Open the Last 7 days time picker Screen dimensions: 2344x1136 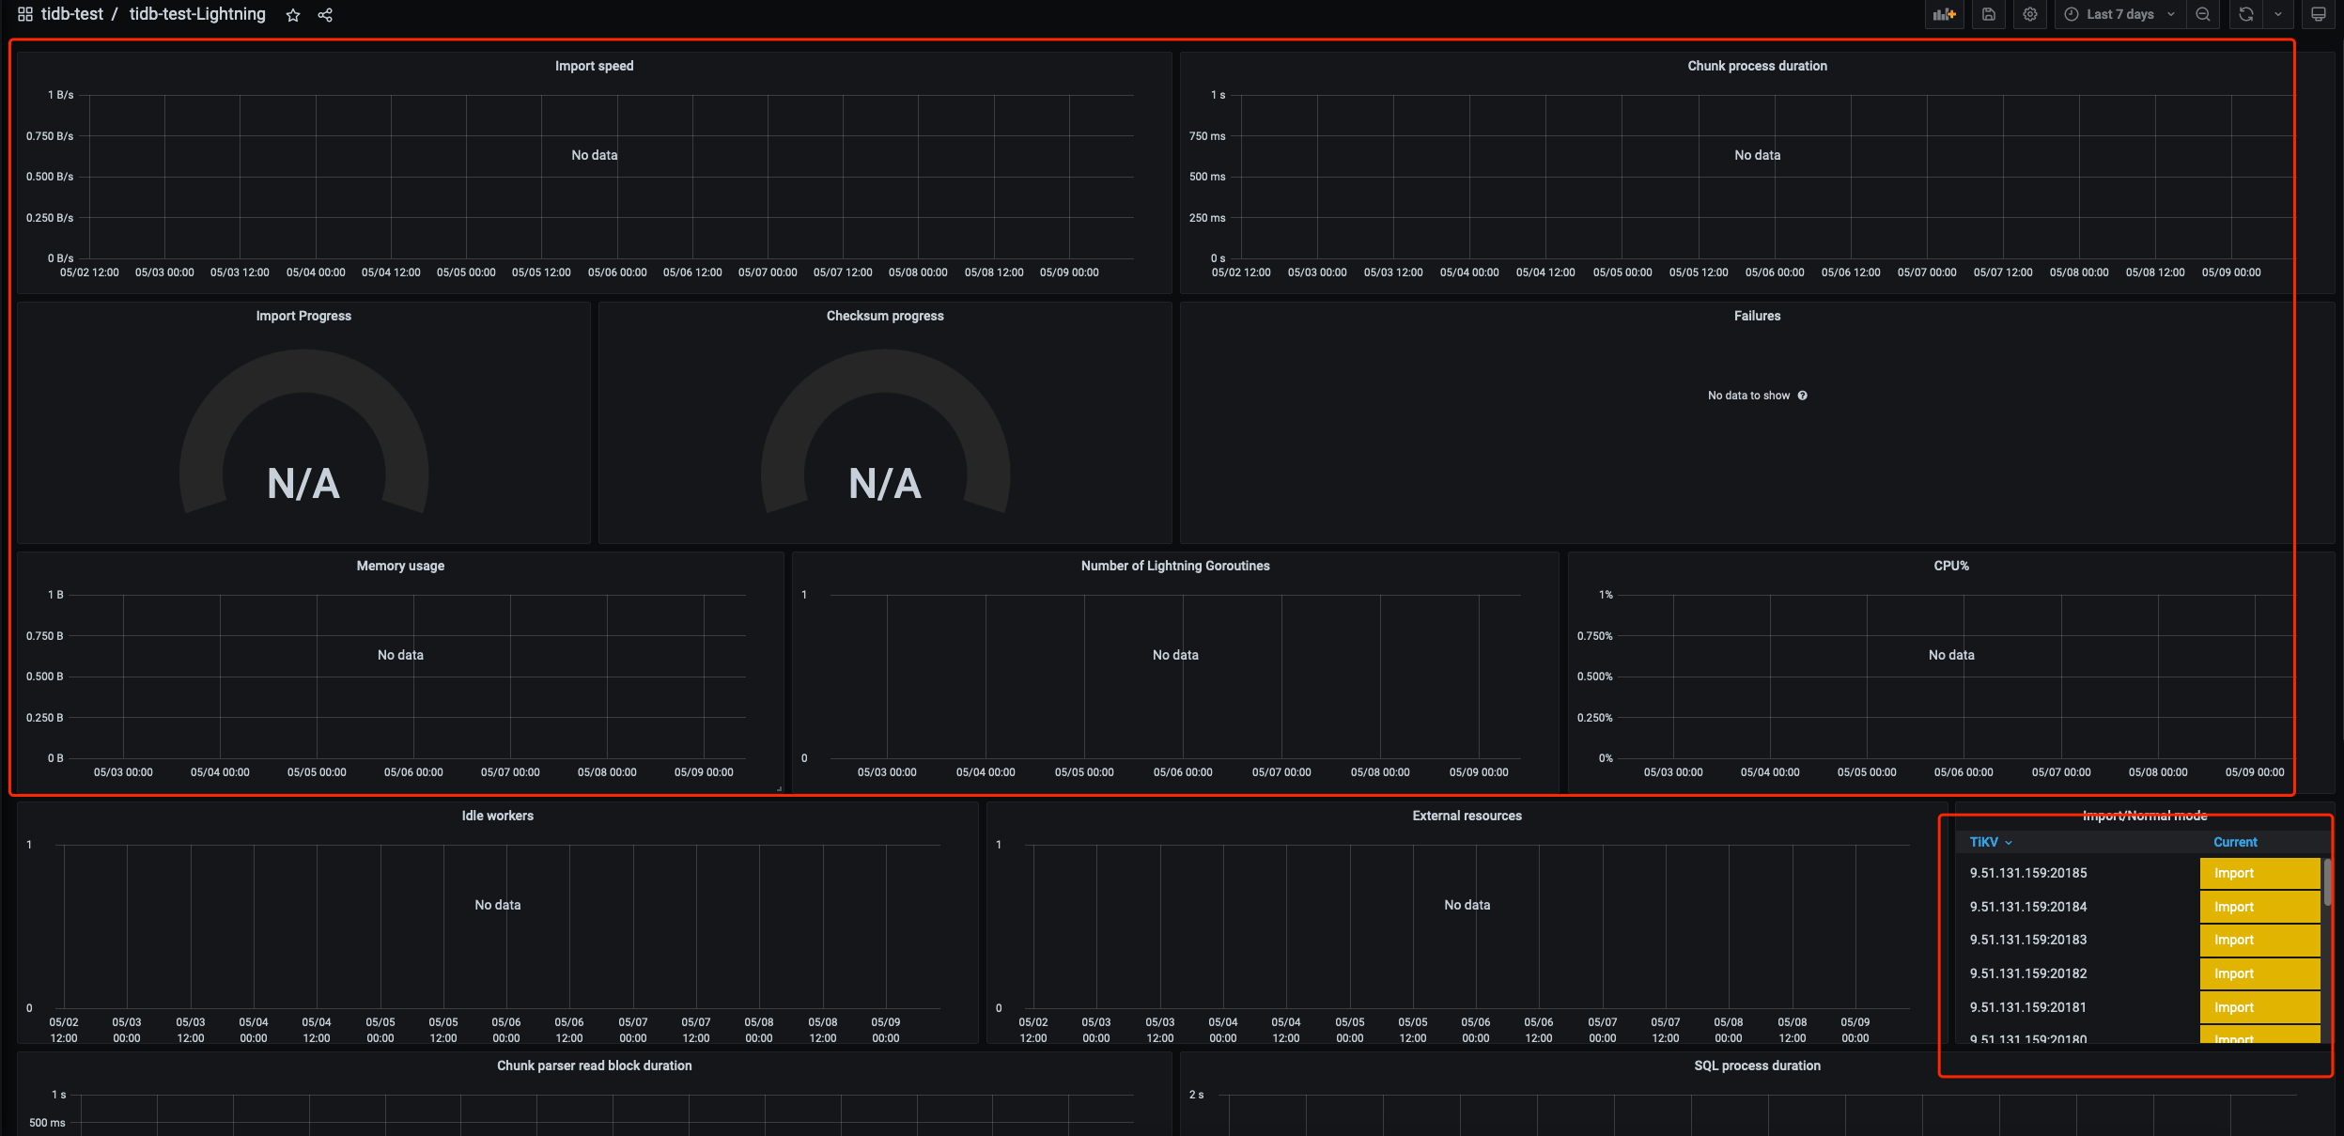(x=2119, y=14)
